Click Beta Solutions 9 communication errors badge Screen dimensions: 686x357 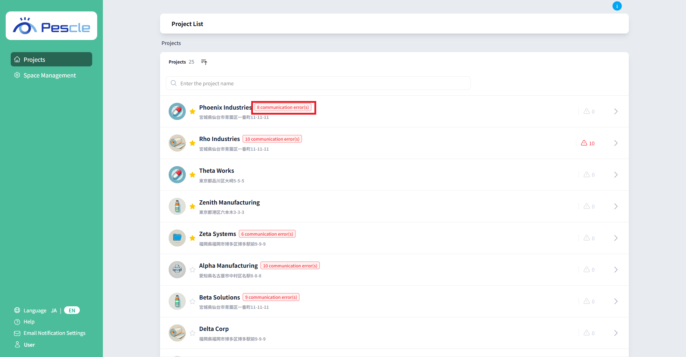pos(271,297)
